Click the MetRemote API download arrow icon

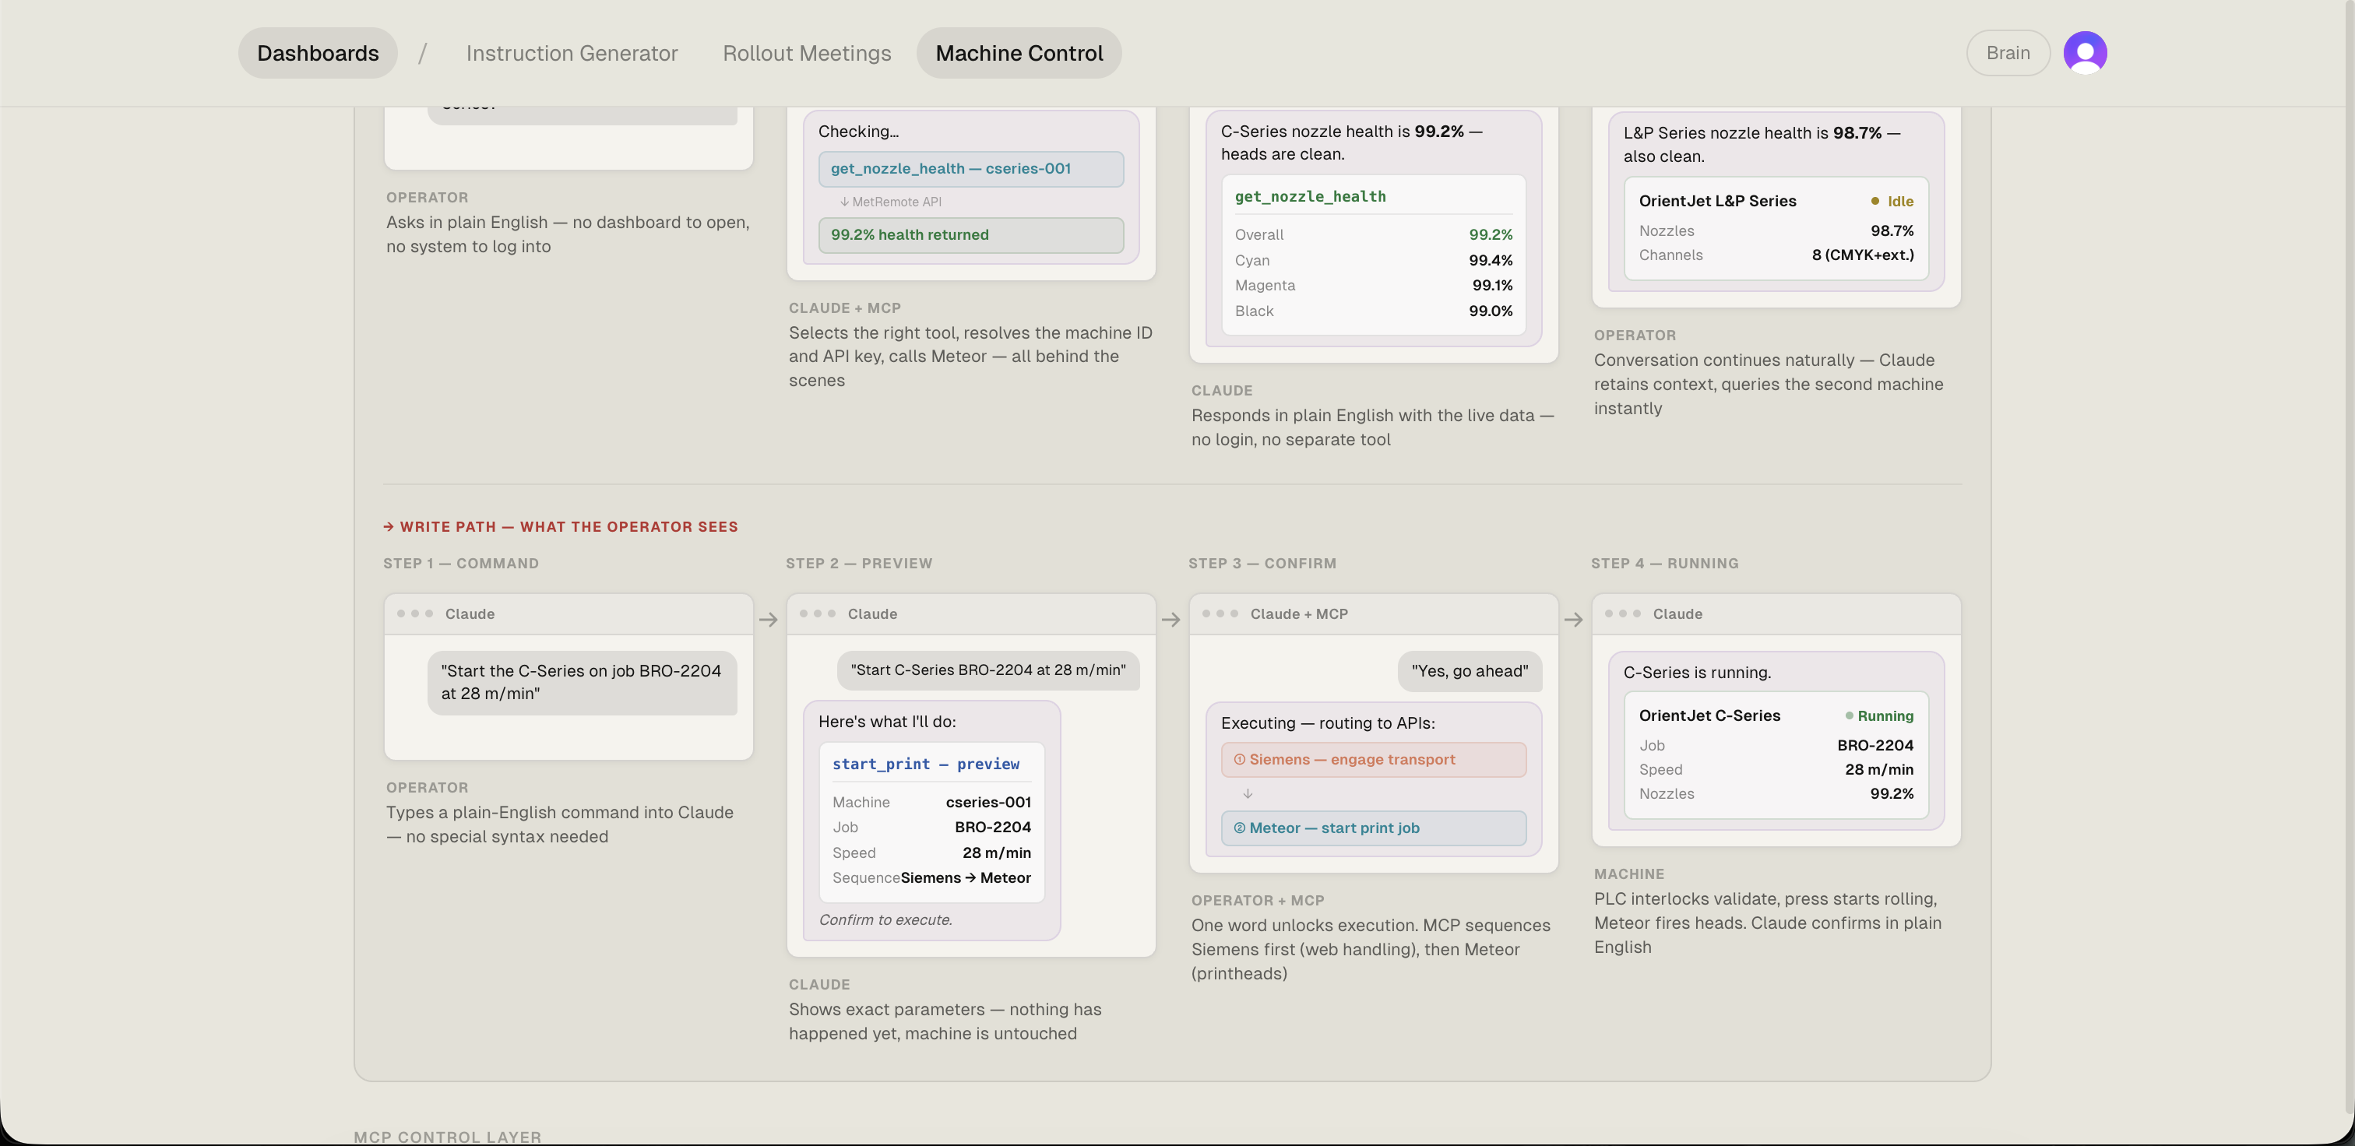(x=844, y=201)
